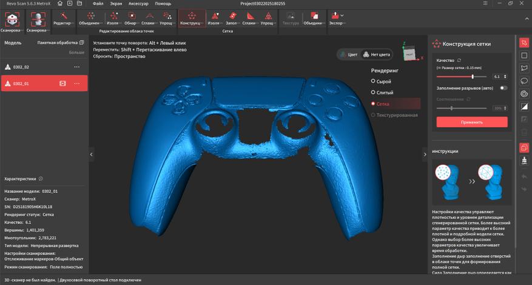Toggle Заполнение разрывов (авто) switch

click(504, 88)
